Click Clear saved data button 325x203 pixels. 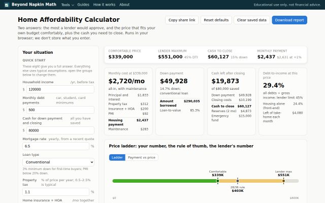(x=252, y=20)
